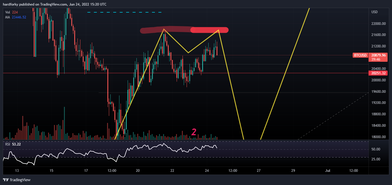Click the 18000.00 price axis label
The image size is (392, 185).
[379, 137]
